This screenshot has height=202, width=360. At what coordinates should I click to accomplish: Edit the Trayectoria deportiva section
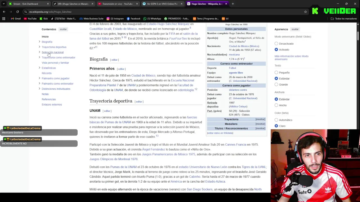[139, 102]
